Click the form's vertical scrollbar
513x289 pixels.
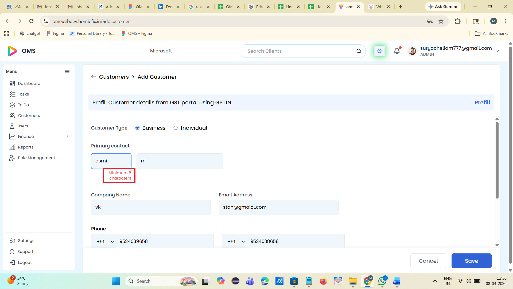pyautogui.click(x=497, y=161)
